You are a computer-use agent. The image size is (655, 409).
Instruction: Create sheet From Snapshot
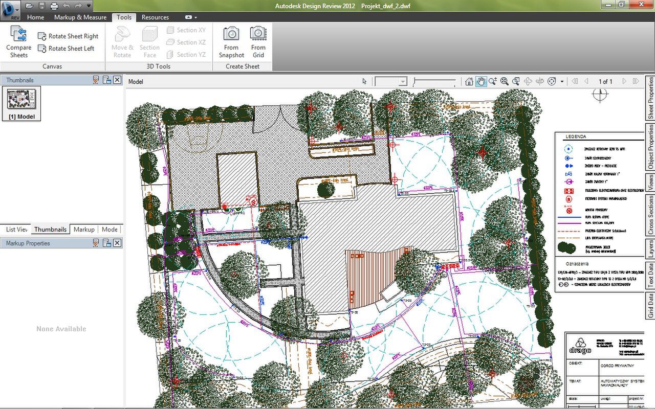[231, 42]
